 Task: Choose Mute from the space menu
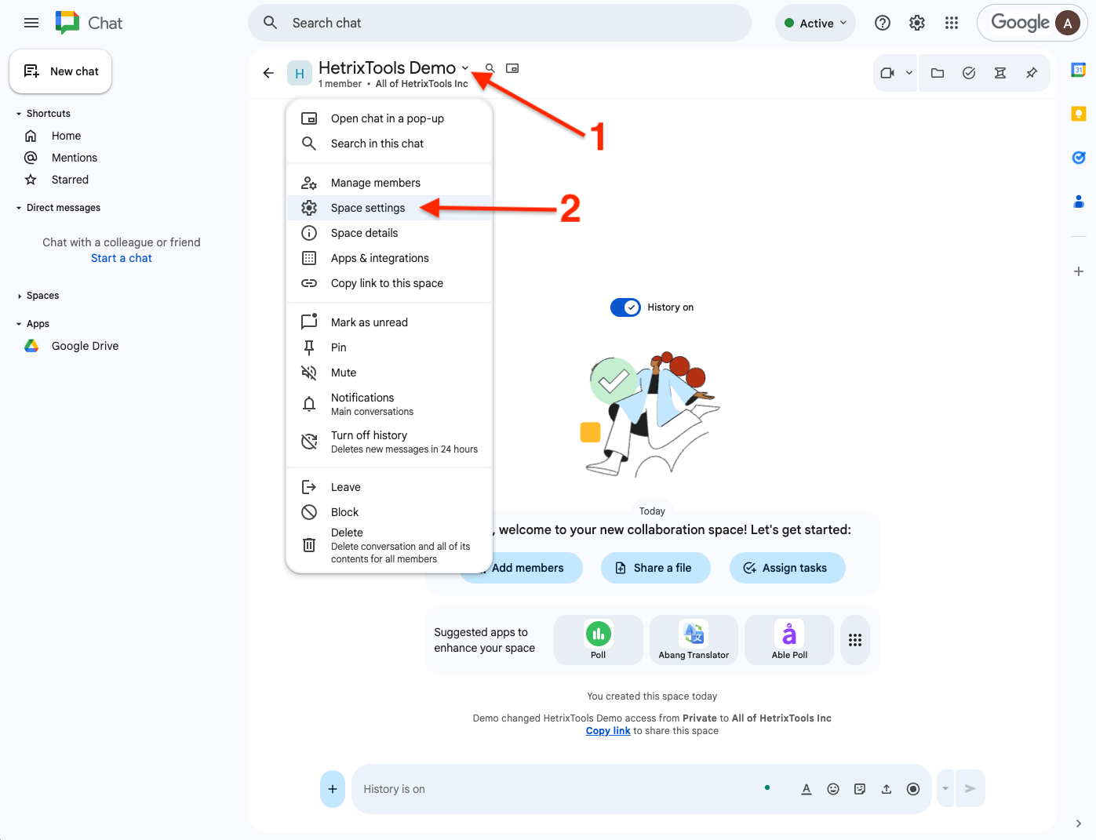344,373
